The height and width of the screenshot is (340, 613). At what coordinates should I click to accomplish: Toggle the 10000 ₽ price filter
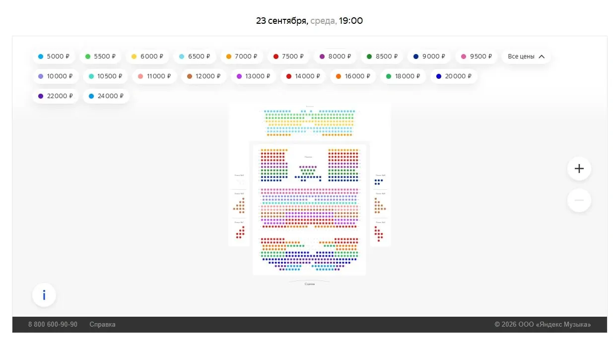coord(55,76)
